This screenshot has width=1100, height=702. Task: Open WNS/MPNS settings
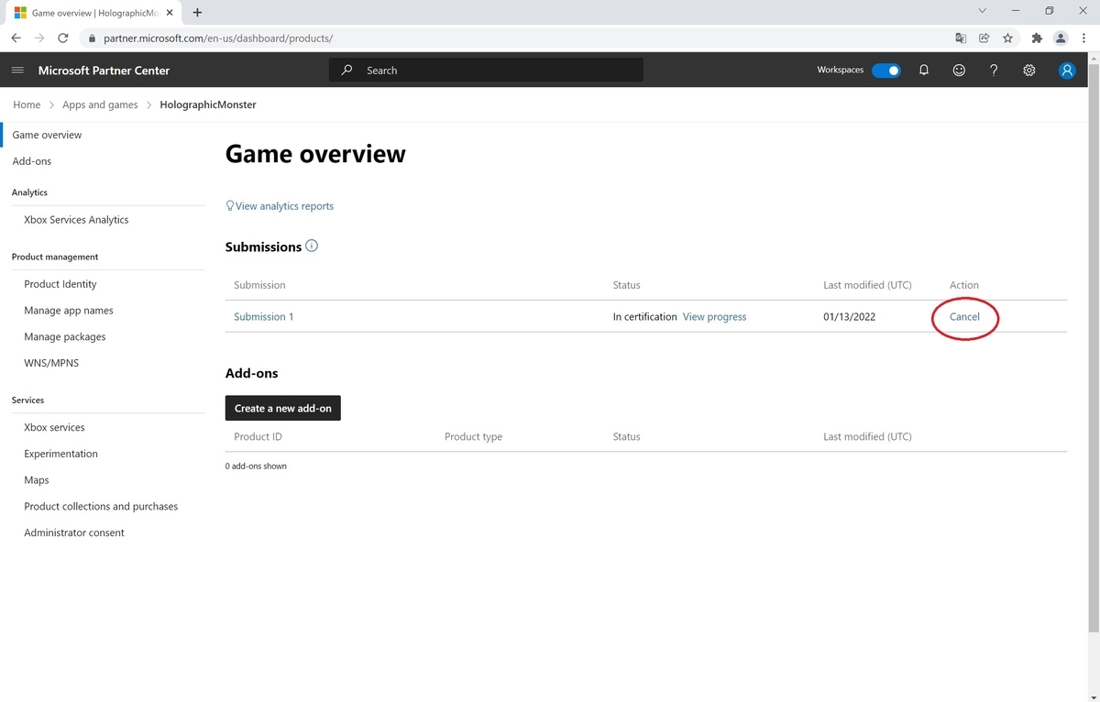(x=51, y=363)
